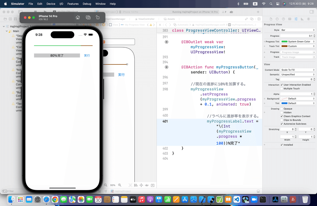Open Control Center in the menu bar
This screenshot has width=317, height=206.
point(278,4)
